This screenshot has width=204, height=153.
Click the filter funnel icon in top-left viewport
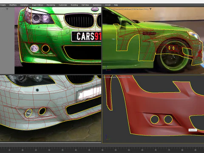point(7,9)
